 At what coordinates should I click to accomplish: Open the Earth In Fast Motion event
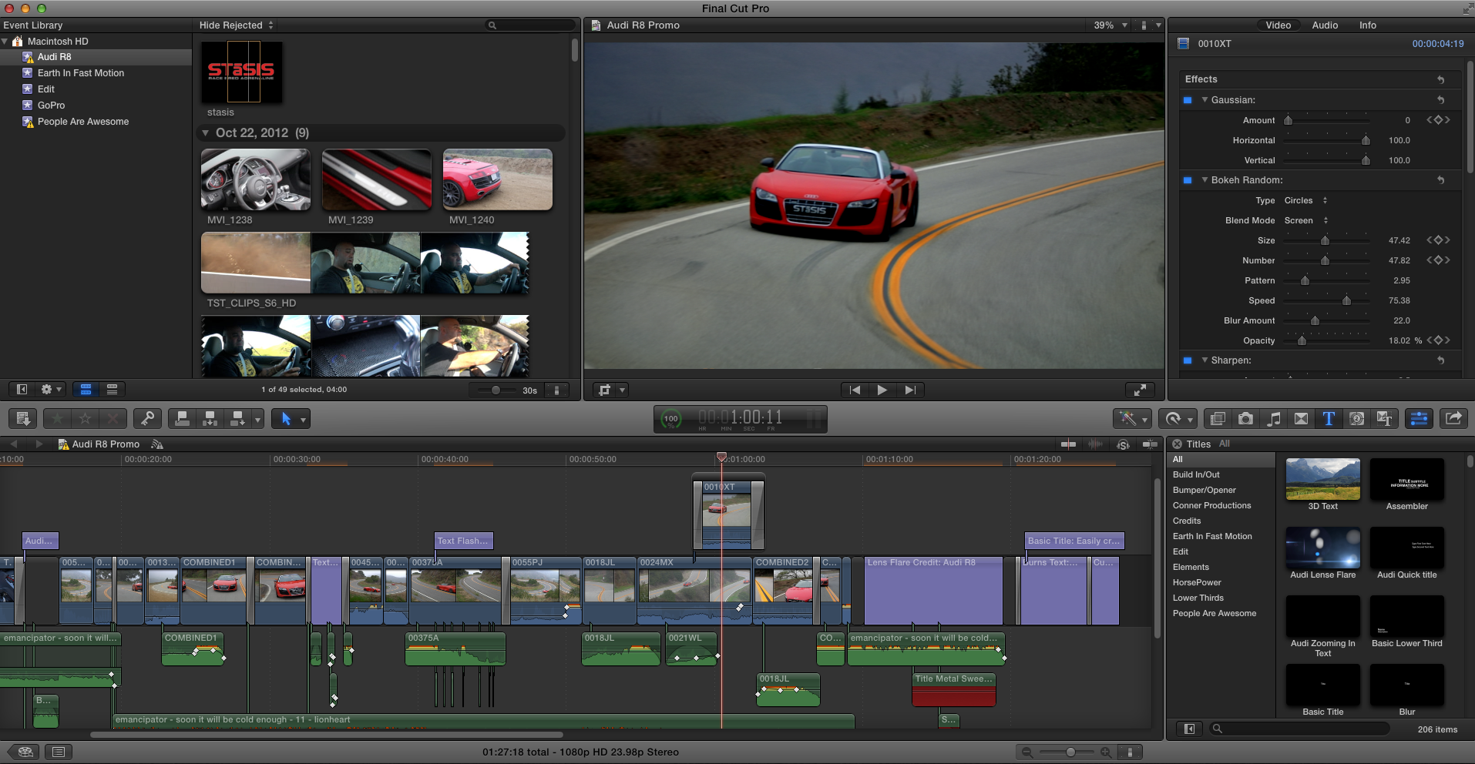pos(81,73)
